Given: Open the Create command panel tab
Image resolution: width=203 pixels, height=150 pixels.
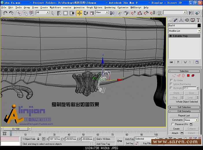Looking at the screenshot, I should click(x=170, y=20).
